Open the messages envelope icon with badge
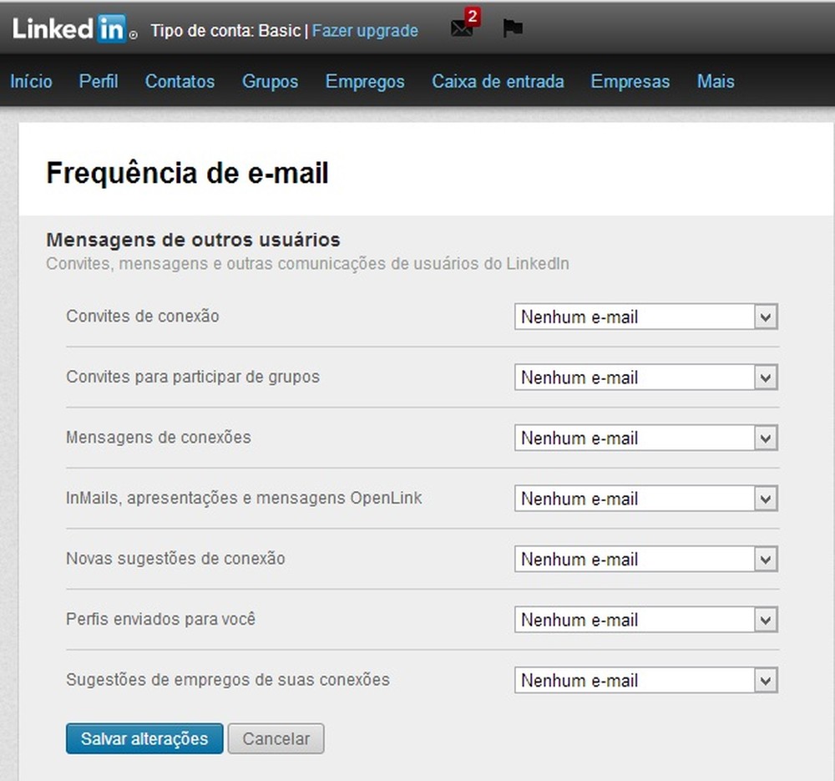Screen dimensions: 835x781 [x=461, y=28]
